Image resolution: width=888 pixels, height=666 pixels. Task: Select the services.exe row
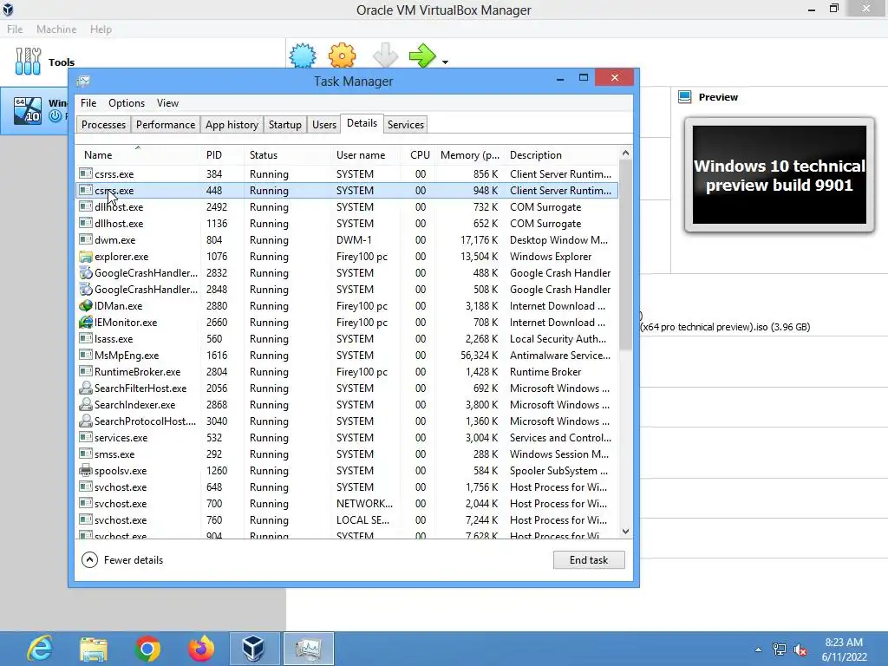pyautogui.click(x=347, y=438)
